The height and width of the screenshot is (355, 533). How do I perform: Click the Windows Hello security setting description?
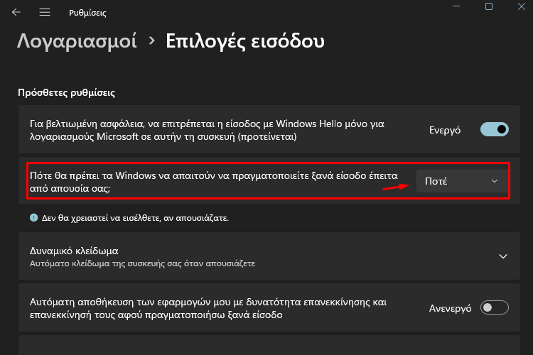pyautogui.click(x=207, y=130)
